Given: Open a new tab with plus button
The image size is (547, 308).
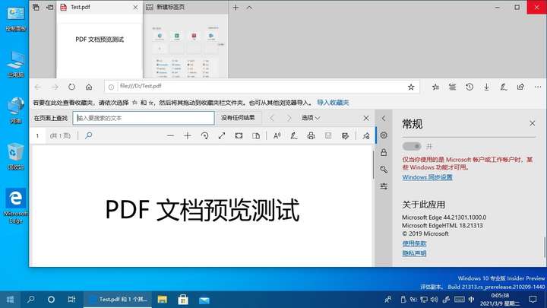Looking at the screenshot, I should click(236, 8).
